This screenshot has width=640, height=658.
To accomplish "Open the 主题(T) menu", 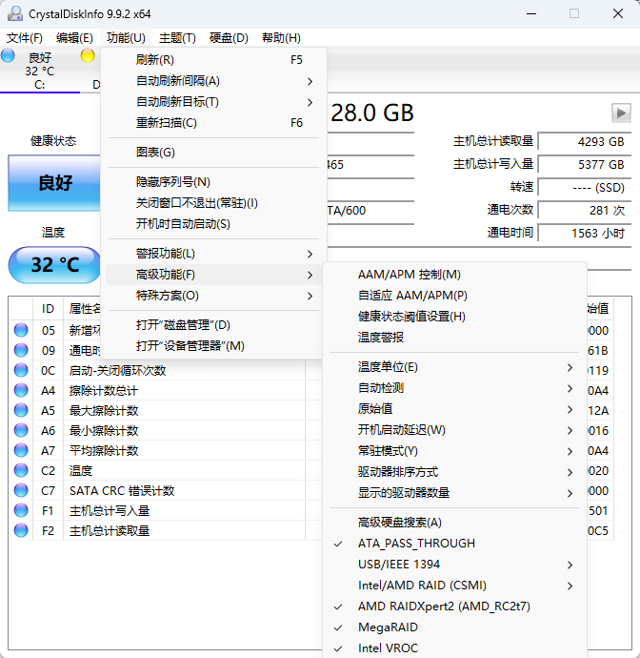I will pos(177,38).
